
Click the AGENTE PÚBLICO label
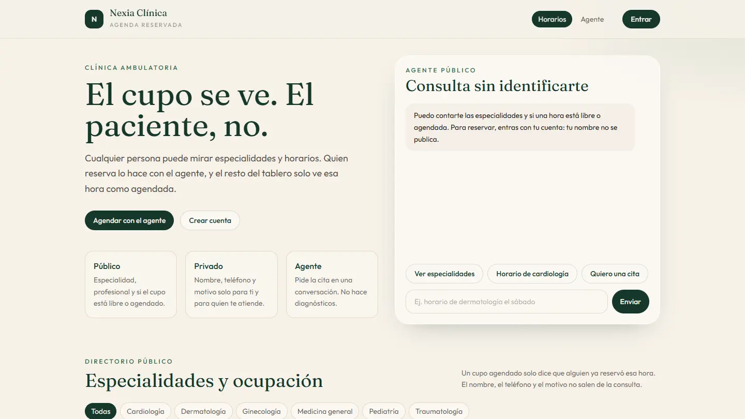point(441,70)
